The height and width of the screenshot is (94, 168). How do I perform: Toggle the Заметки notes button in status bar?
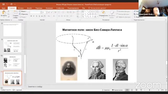point(106,90)
